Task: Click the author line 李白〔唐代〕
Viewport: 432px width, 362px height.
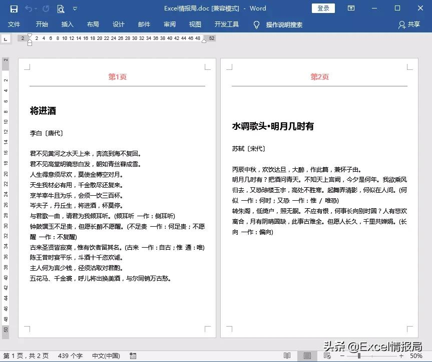Action: pyautogui.click(x=46, y=133)
